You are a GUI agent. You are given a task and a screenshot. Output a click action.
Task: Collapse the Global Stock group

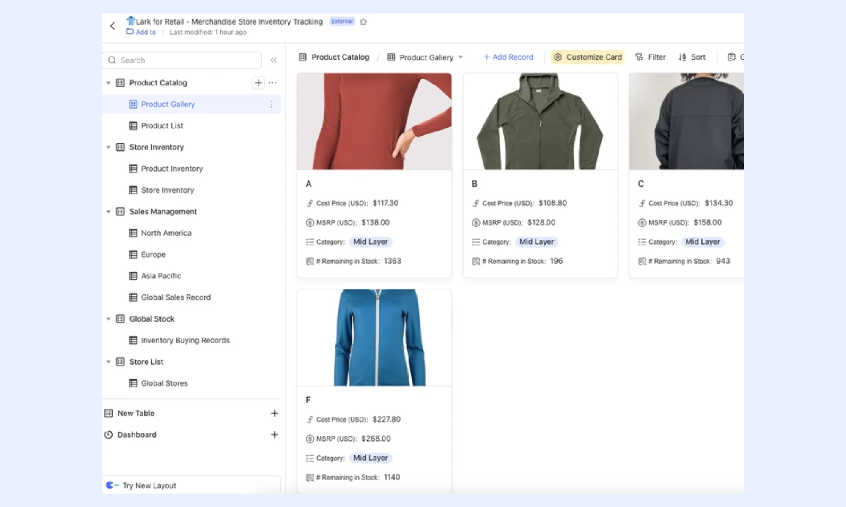pyautogui.click(x=108, y=319)
